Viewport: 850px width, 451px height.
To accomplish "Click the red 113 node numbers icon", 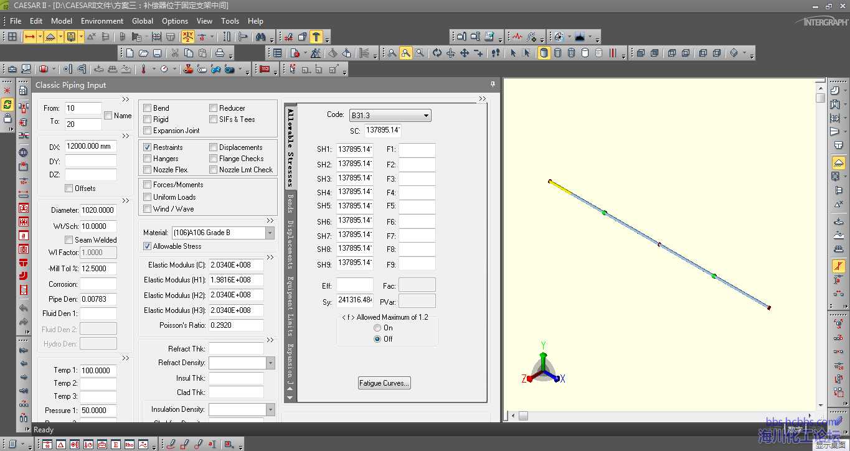I will point(265,69).
